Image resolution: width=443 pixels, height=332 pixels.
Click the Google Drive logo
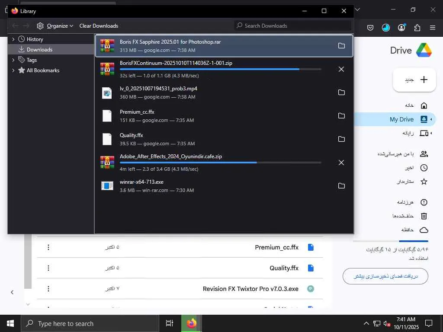click(424, 50)
